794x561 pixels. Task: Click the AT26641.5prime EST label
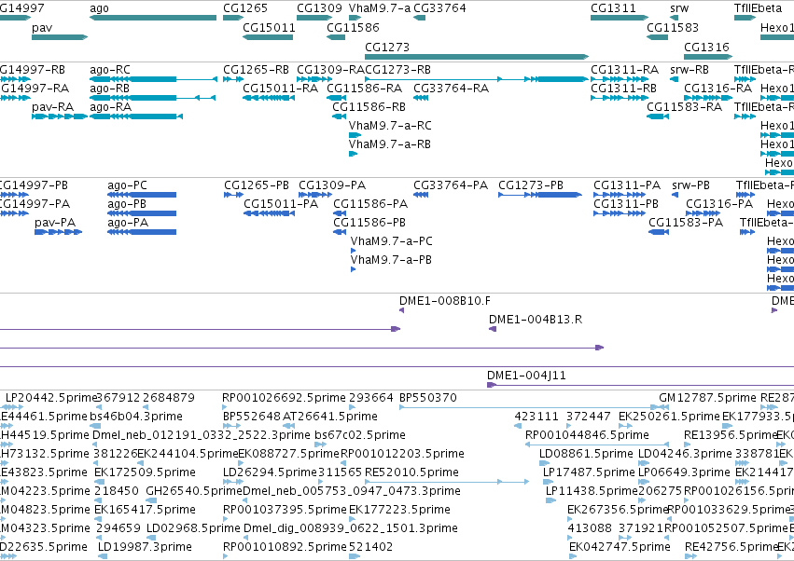[x=330, y=417]
